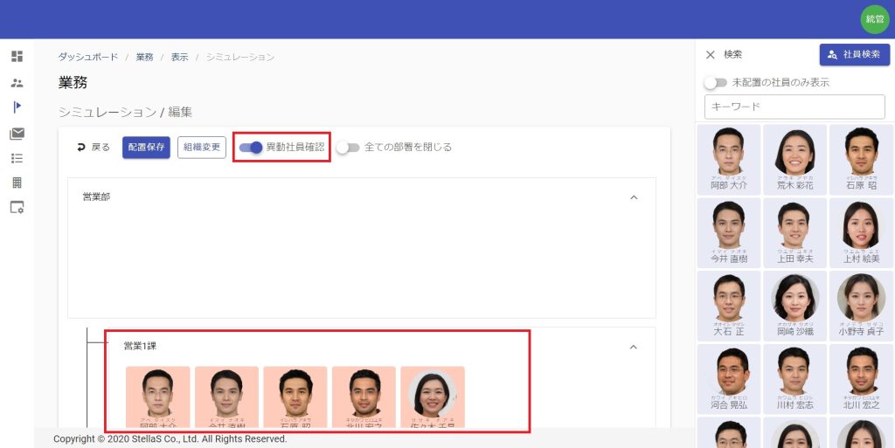Close the search panel with X icon
This screenshot has width=895, height=448.
(710, 54)
